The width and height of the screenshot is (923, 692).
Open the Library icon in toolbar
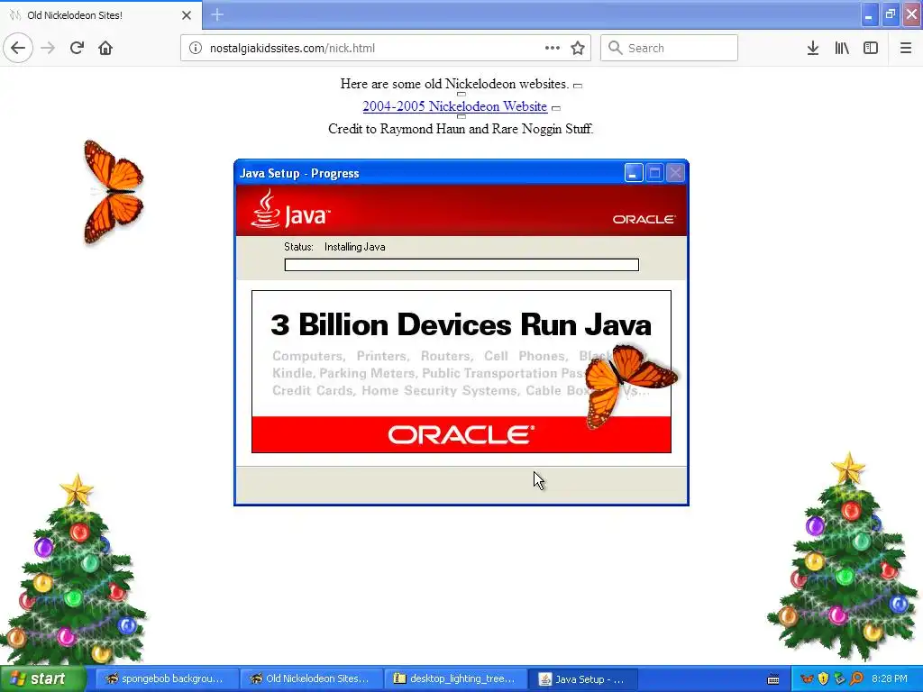[842, 48]
